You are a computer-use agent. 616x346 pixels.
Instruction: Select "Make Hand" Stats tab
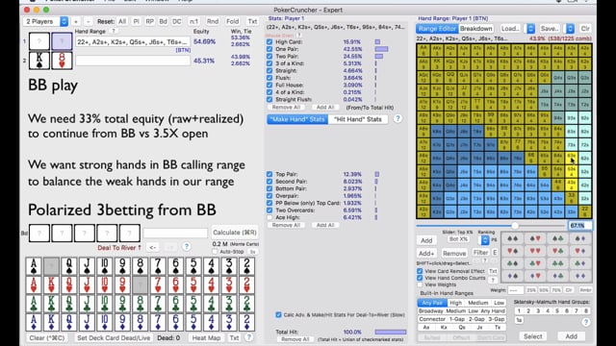297,119
